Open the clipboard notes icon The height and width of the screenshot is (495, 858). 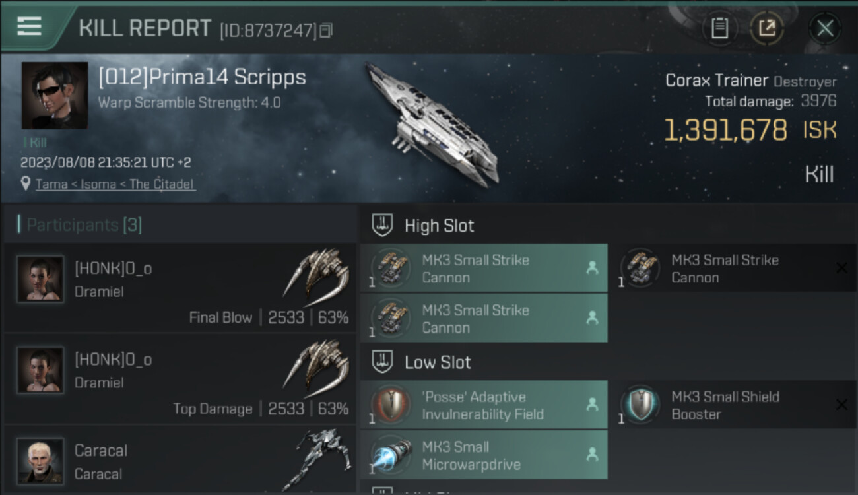coord(719,28)
